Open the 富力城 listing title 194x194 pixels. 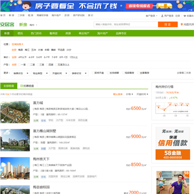click(x=38, y=103)
